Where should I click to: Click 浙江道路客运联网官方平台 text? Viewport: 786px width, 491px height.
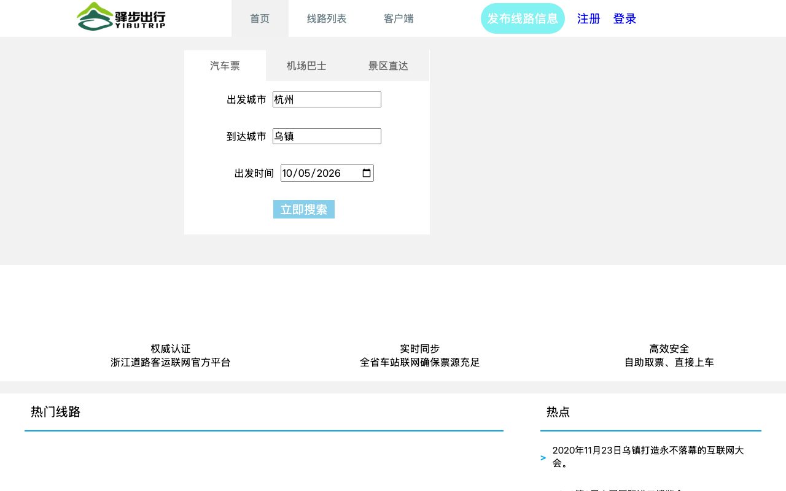[x=171, y=362]
